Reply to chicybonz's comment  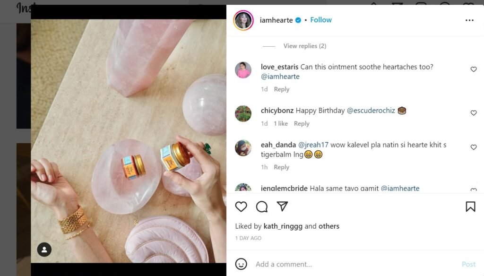302,124
